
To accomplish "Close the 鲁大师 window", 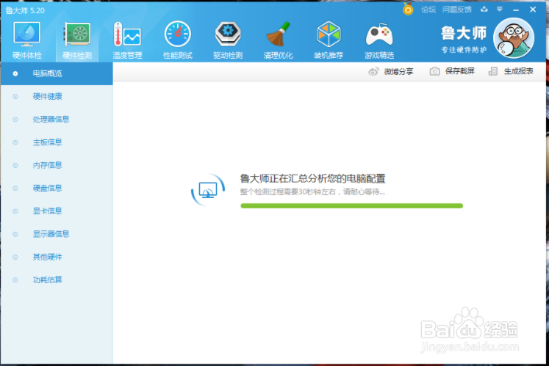I will point(533,10).
